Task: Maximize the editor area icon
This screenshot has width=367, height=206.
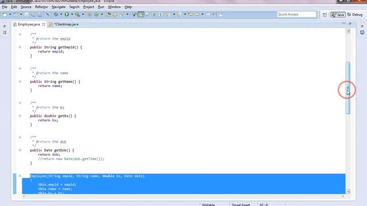Action: pyautogui.click(x=350, y=23)
